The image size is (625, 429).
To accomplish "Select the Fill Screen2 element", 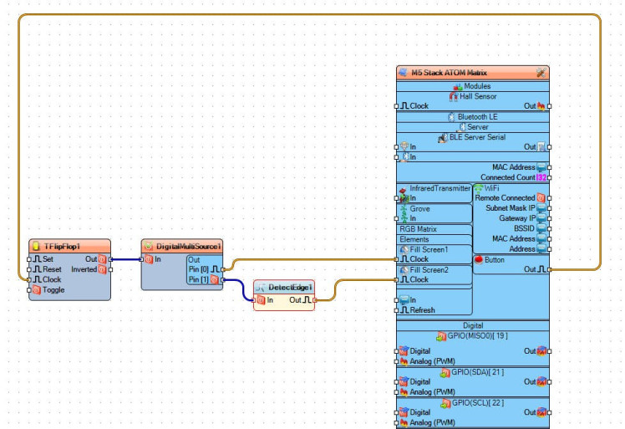I will click(x=429, y=269).
